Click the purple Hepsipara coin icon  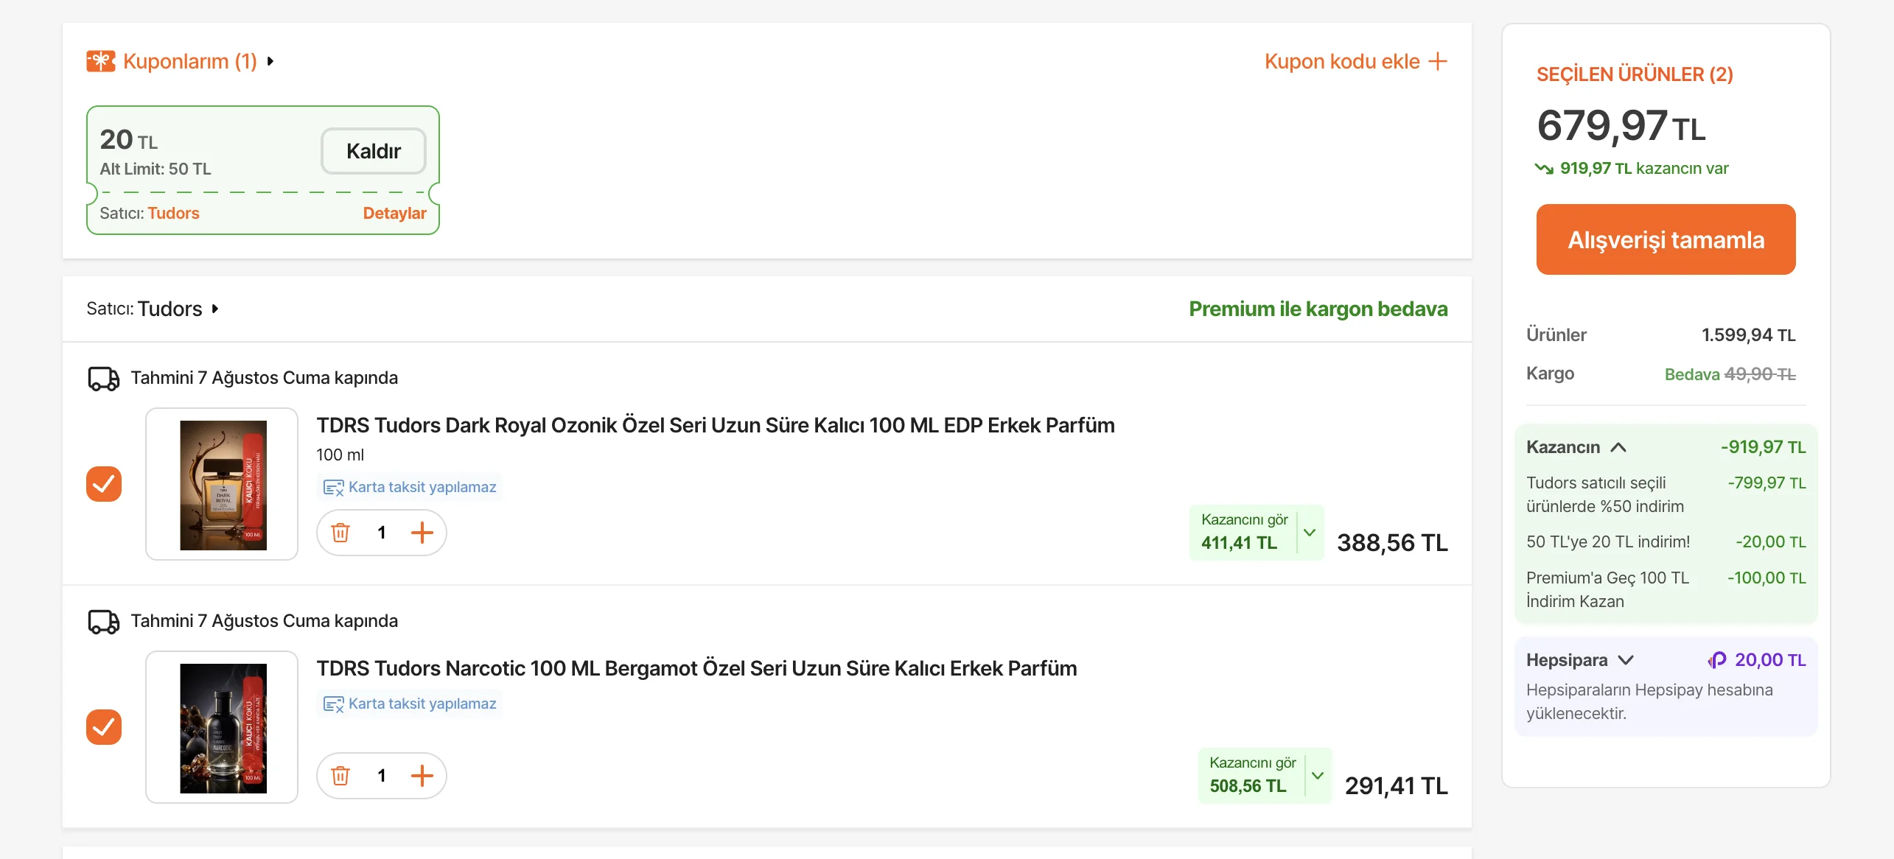click(1717, 660)
